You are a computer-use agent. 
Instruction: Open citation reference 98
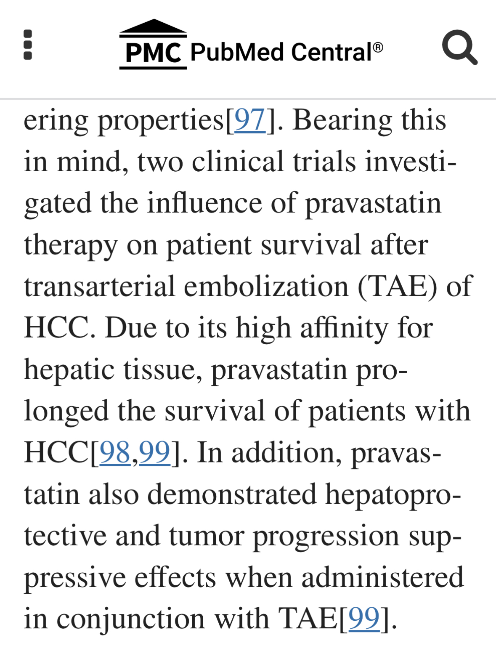coord(115,453)
